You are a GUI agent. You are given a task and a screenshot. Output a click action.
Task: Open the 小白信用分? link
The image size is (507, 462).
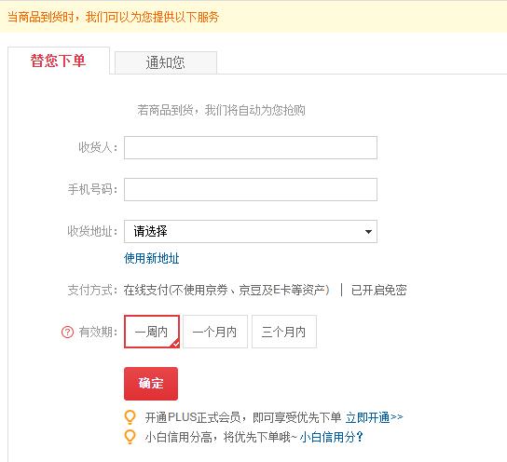(x=331, y=437)
